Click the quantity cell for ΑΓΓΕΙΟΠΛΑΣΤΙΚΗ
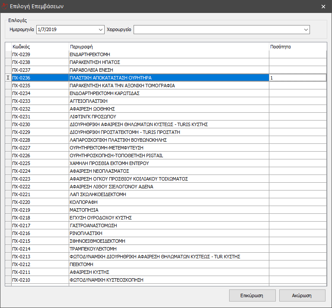This screenshot has height=308, width=332. pyautogui.click(x=297, y=101)
